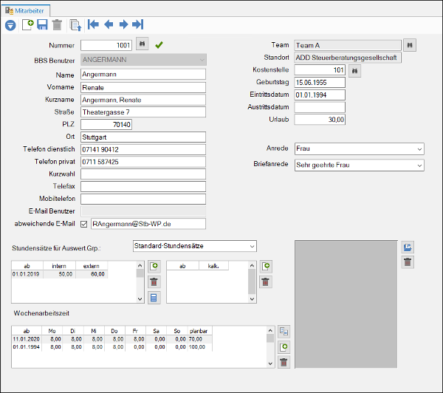Add new hourly rate entry (intern/extern)
The height and width of the screenshot is (393, 443).
[x=154, y=267]
